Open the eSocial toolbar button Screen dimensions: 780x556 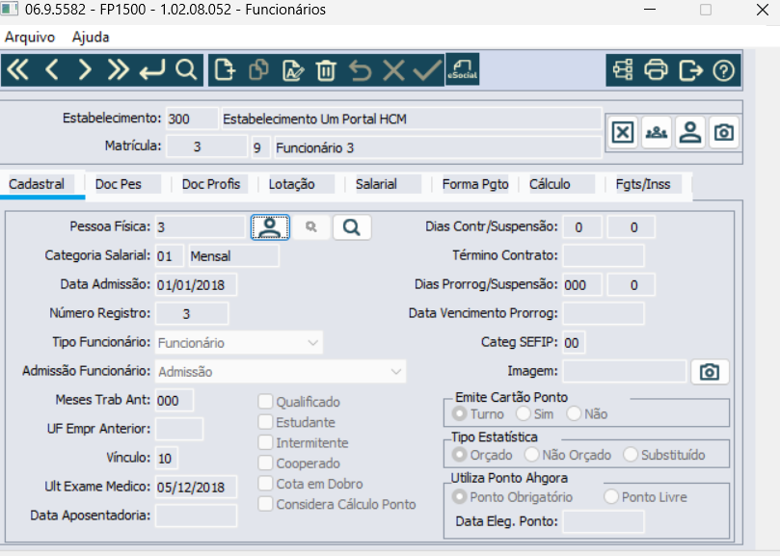[462, 69]
